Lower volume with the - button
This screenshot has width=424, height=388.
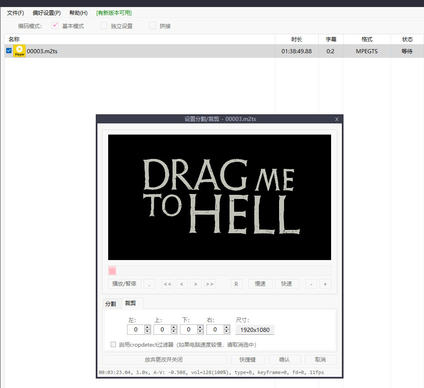click(x=311, y=284)
